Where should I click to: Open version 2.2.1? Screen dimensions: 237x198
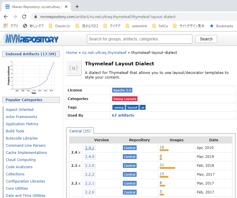pos(90,183)
